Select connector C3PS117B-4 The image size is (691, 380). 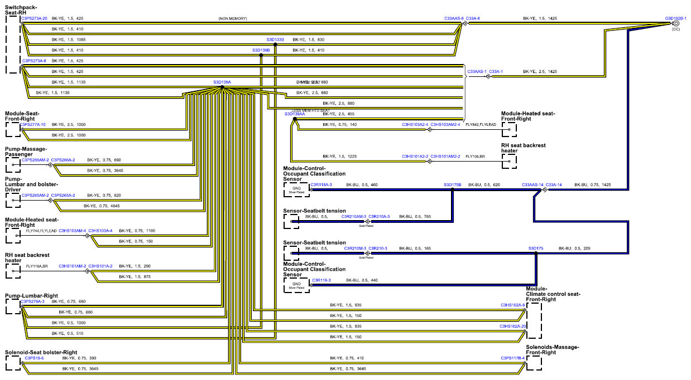pos(514,358)
